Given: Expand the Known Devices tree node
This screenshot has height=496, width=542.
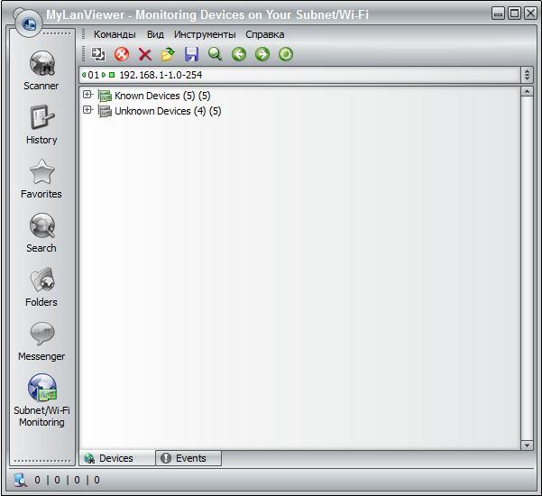Looking at the screenshot, I should tap(87, 95).
